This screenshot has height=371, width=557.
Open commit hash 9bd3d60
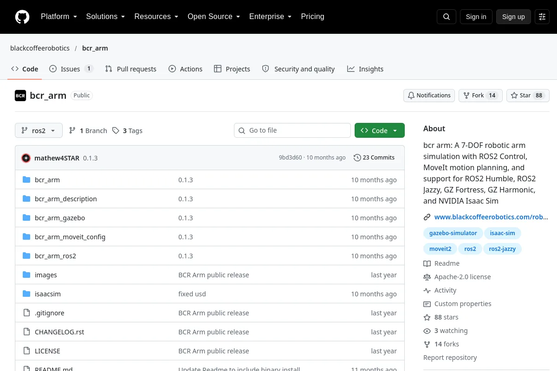coord(291,158)
